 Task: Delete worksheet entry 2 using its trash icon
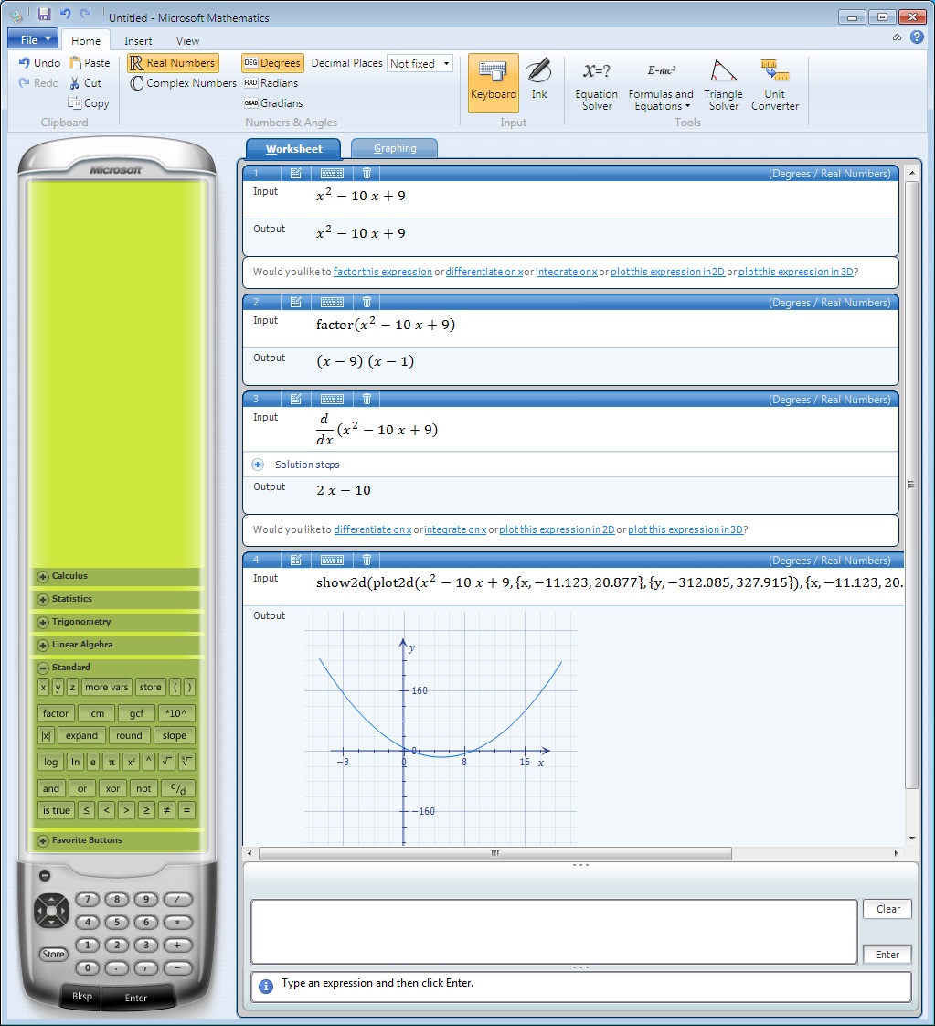point(366,302)
